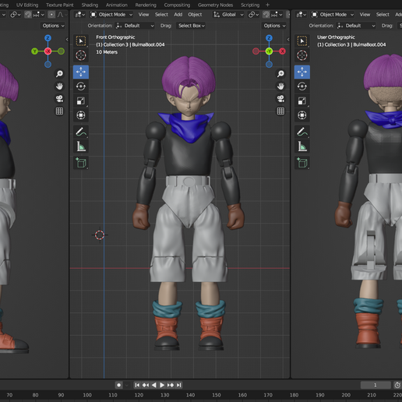The width and height of the screenshot is (402, 402).
Task: Activate the Transform tool in User Orthographic viewport
Action: (x=302, y=115)
